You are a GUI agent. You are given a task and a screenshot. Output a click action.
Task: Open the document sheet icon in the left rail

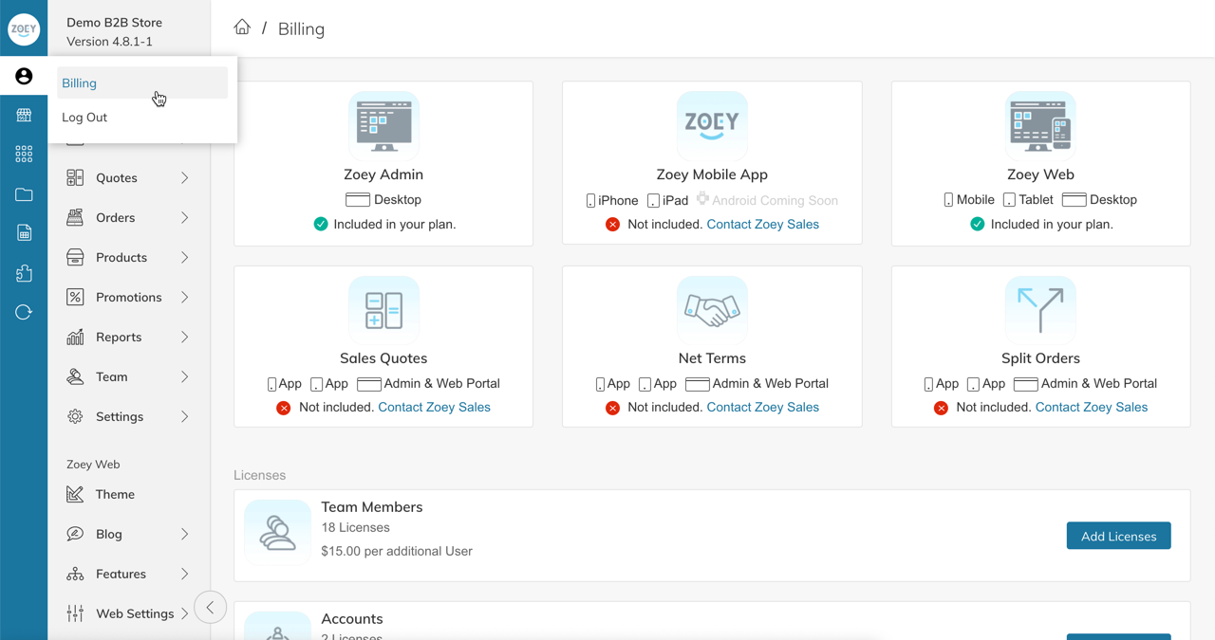24,233
